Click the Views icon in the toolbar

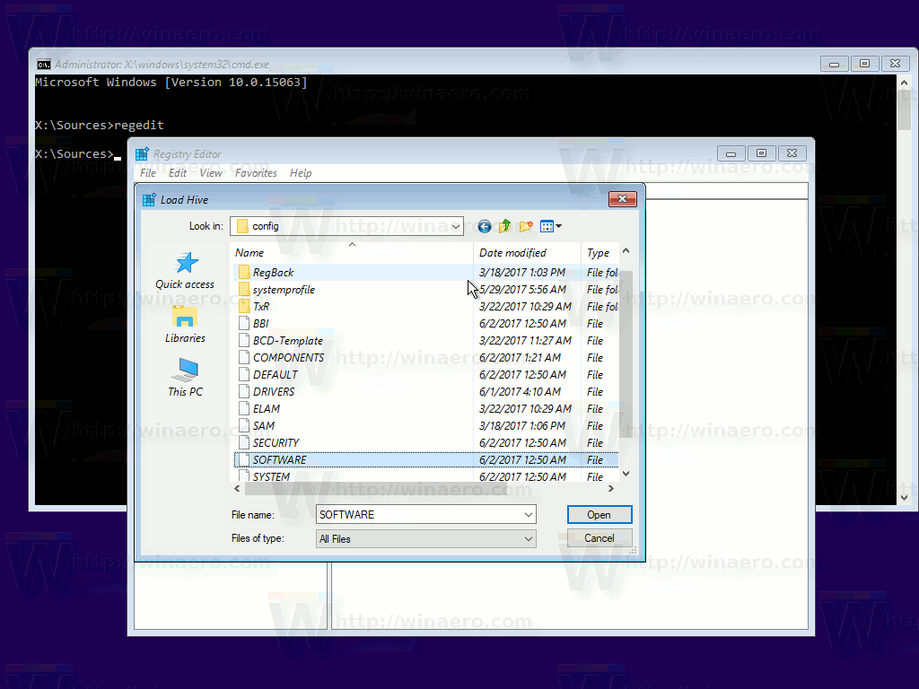[x=547, y=226]
